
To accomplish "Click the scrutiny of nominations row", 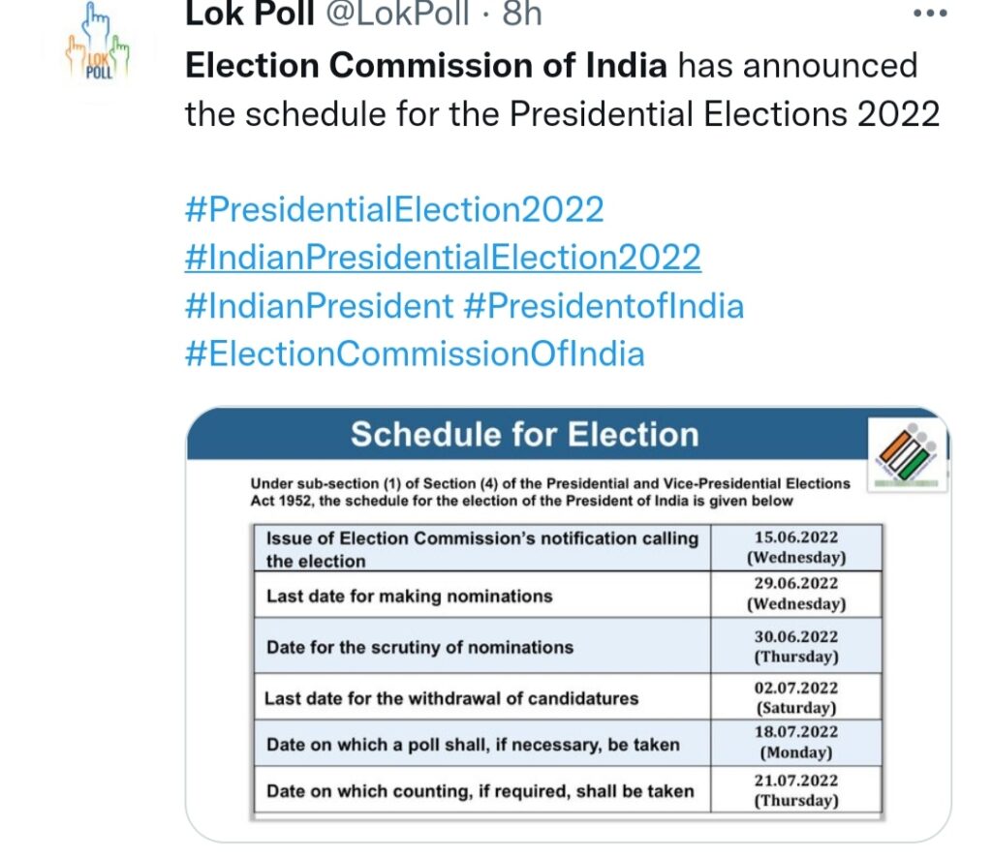I will click(x=568, y=646).
